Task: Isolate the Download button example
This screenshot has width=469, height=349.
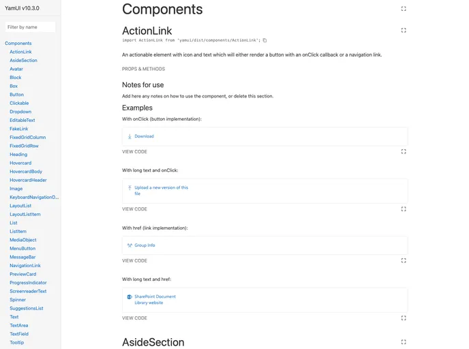Action: [404, 151]
